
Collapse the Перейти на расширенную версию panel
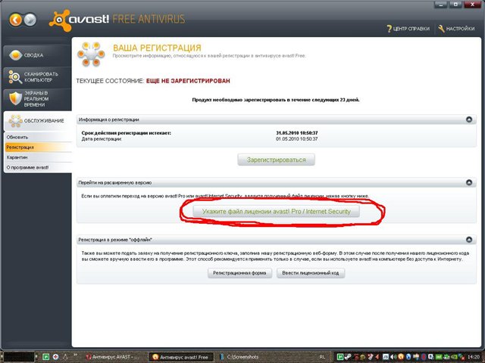[469, 182]
